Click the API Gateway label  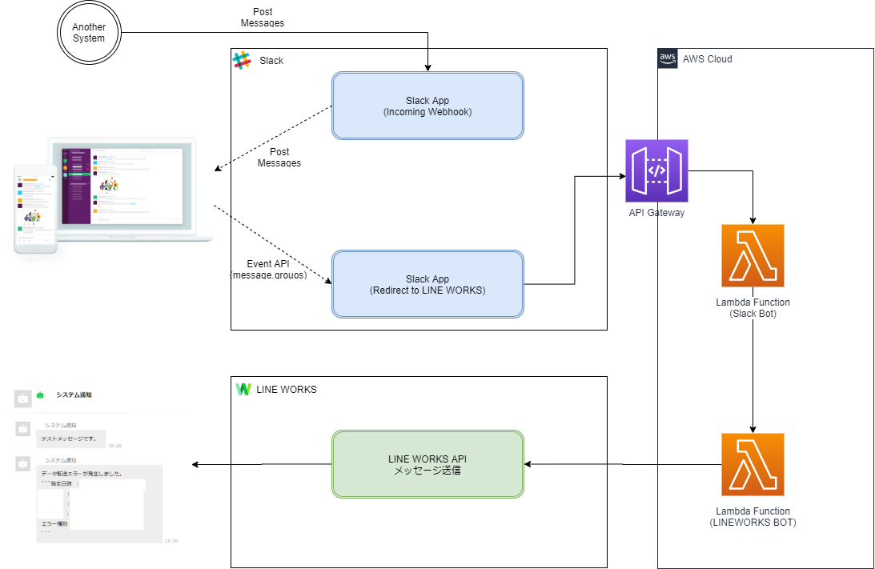656,213
